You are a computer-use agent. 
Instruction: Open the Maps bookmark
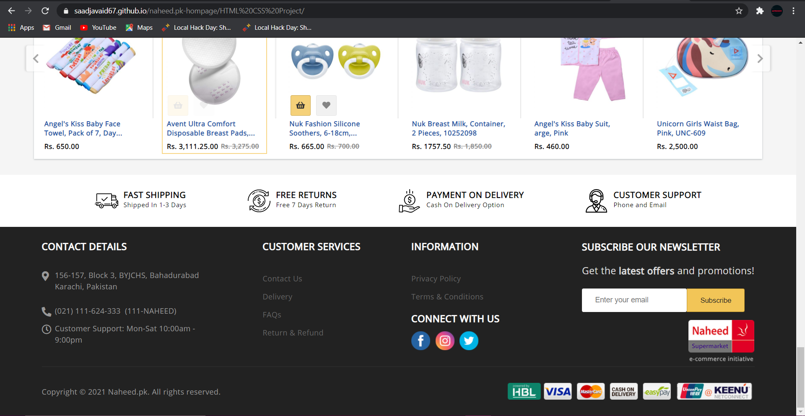pos(139,28)
